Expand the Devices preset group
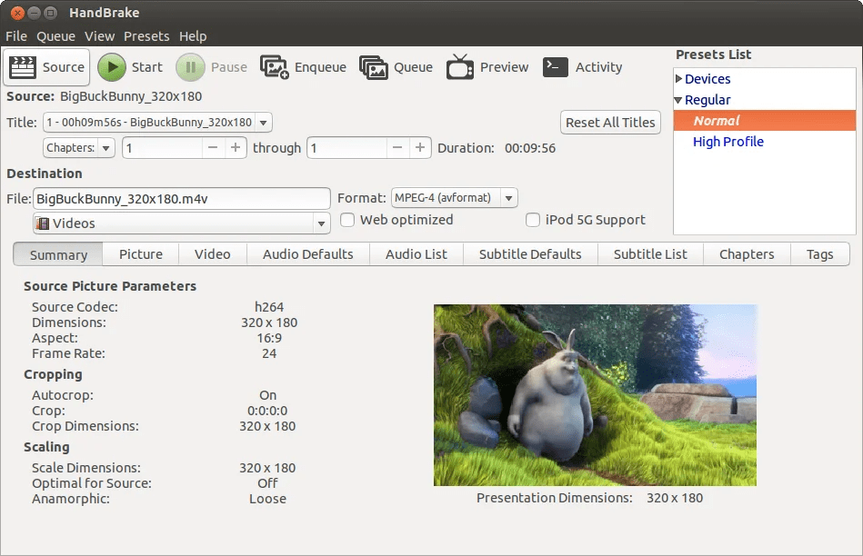The width and height of the screenshot is (863, 556). [x=677, y=79]
